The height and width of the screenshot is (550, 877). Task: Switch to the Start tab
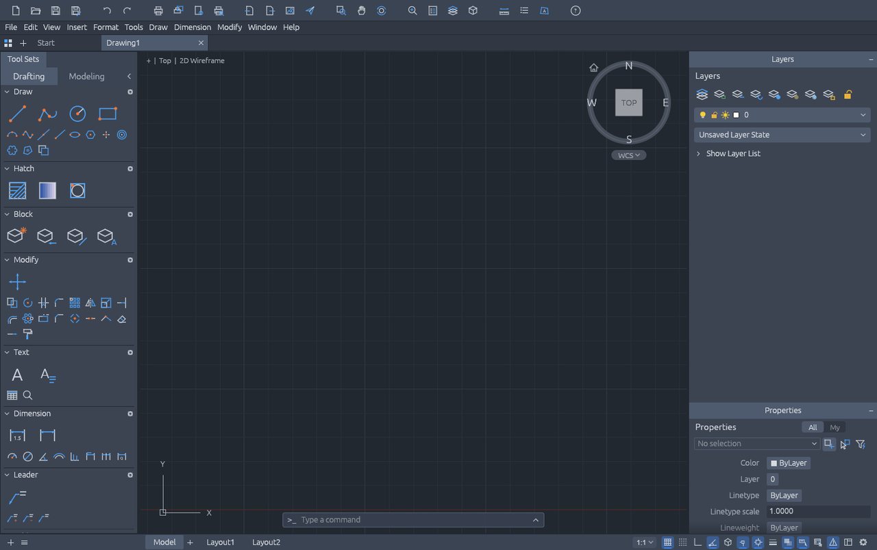click(46, 42)
